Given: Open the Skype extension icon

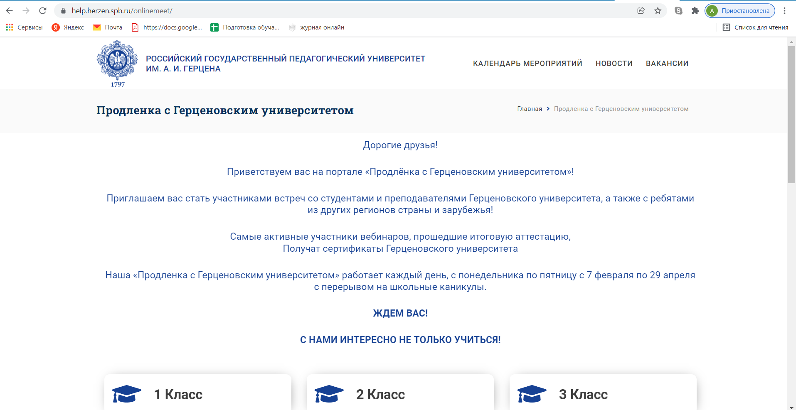Looking at the screenshot, I should [x=678, y=11].
